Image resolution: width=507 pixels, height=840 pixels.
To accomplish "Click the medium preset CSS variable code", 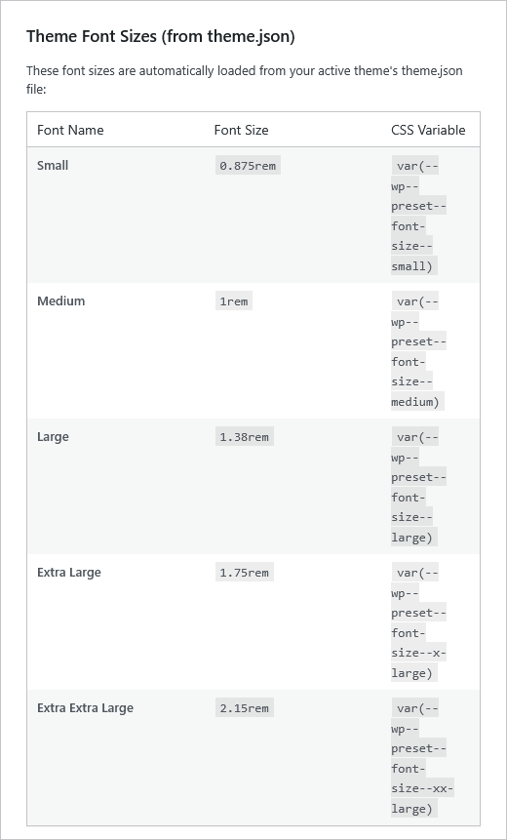I will 418,351.
